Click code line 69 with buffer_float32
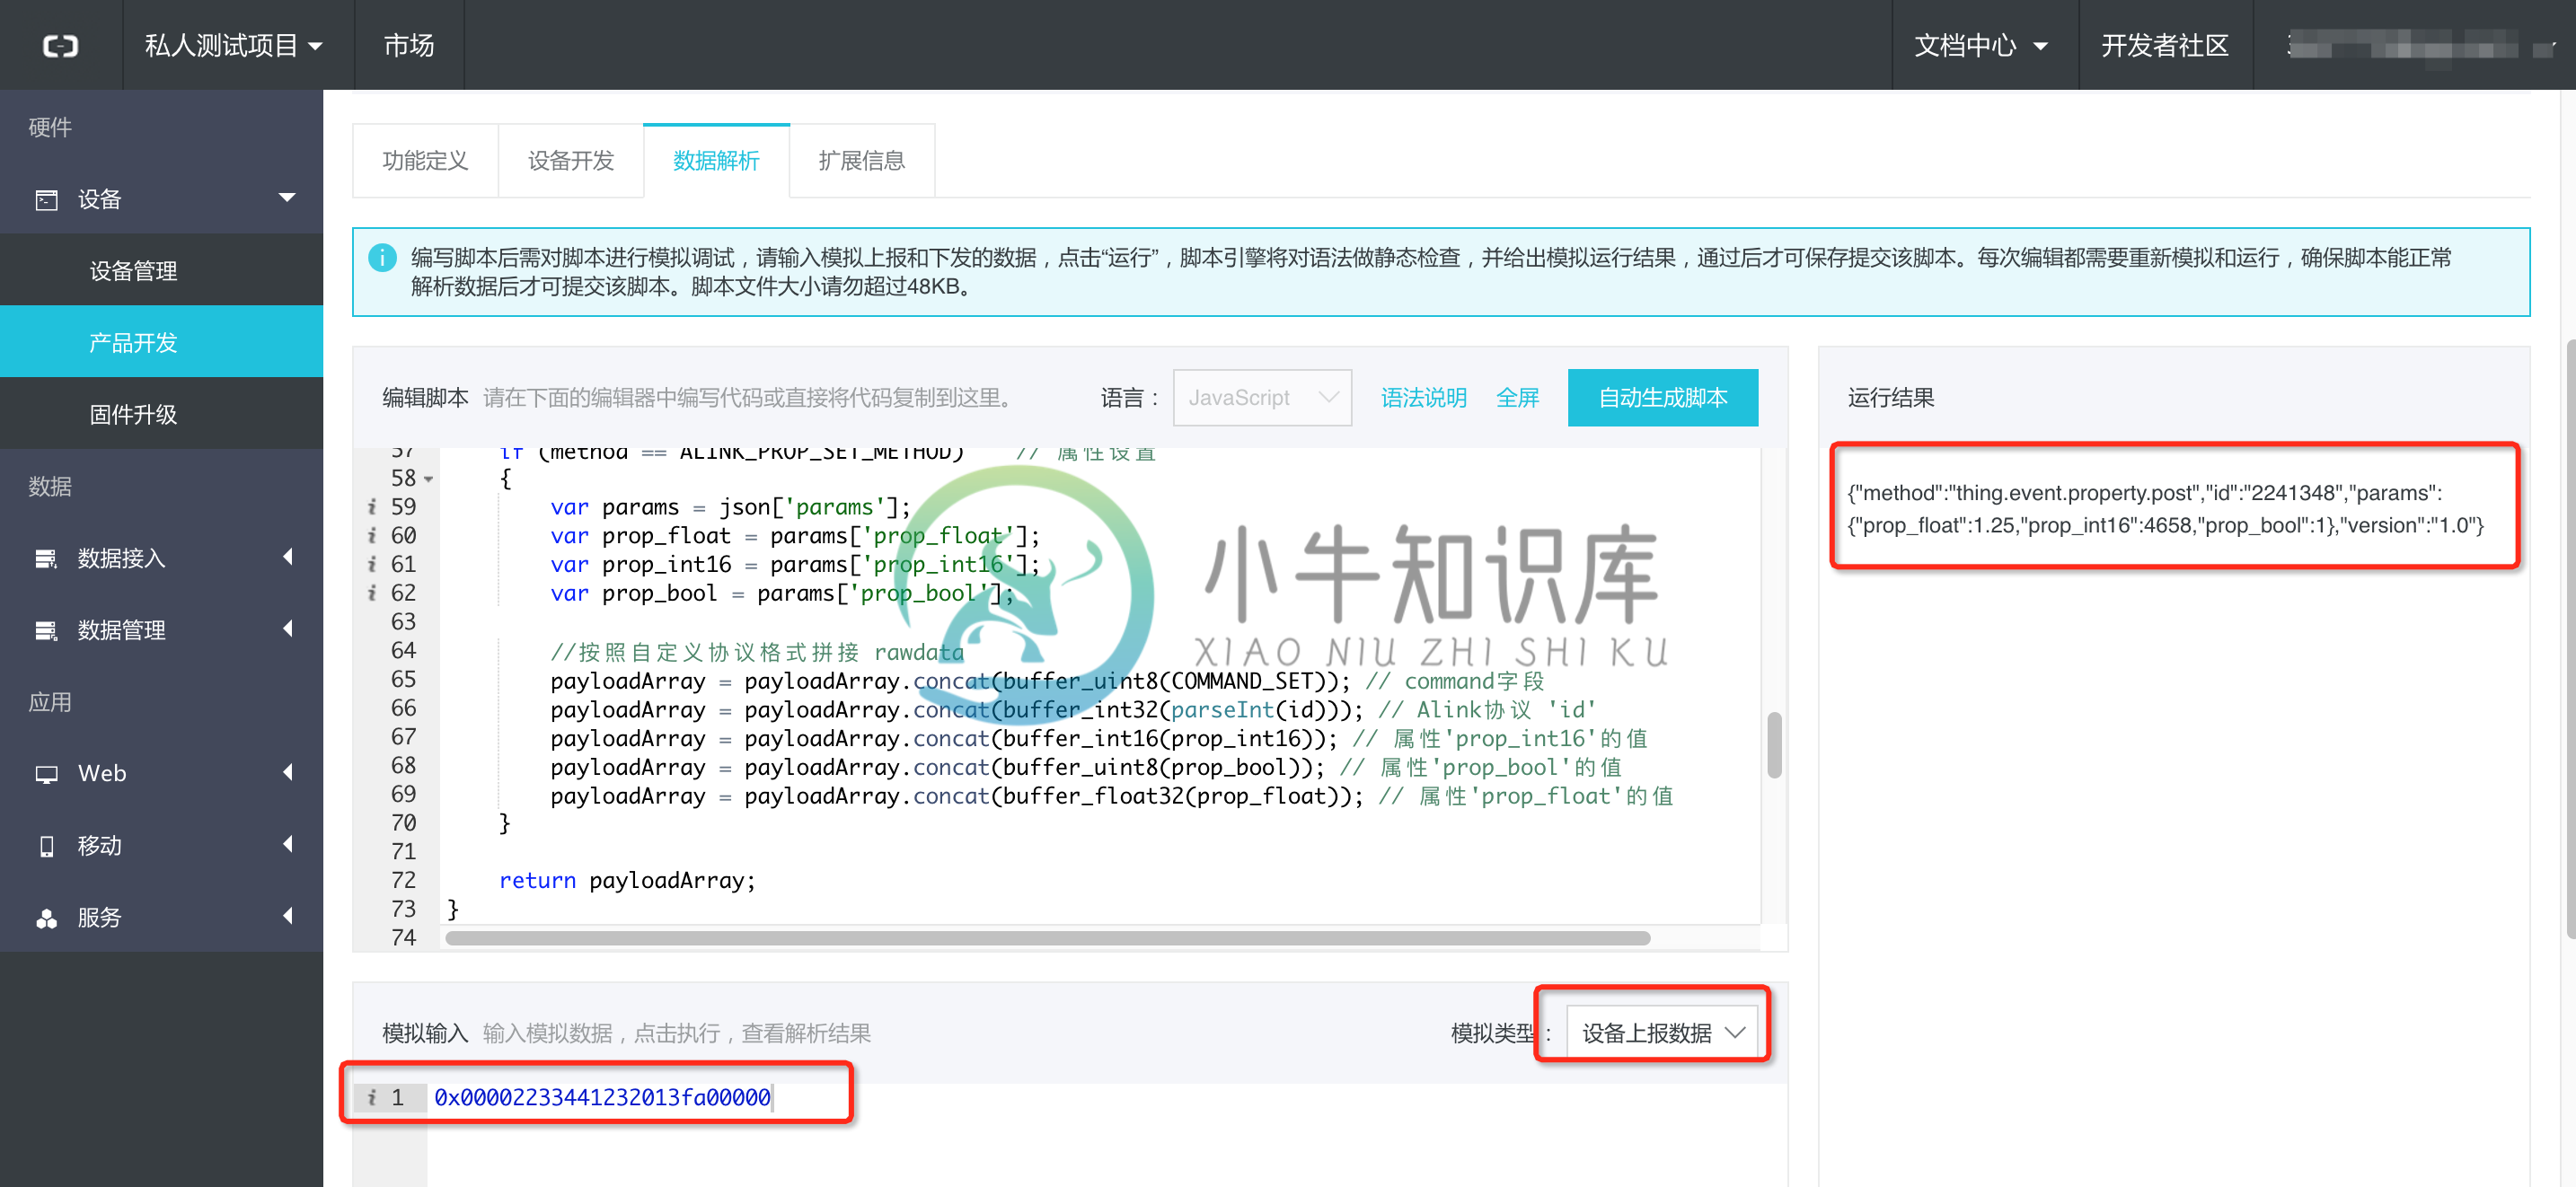The image size is (2576, 1187). click(x=1111, y=796)
